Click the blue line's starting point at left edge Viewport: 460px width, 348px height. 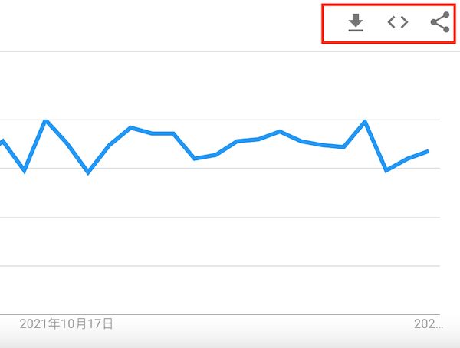click(2, 142)
